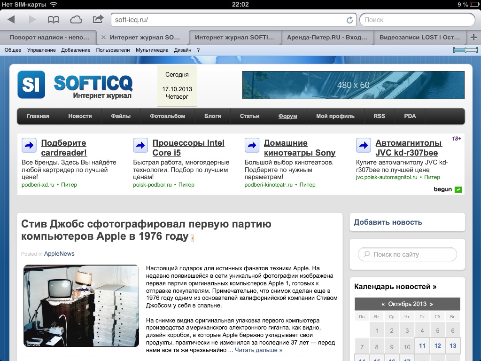The image size is (481, 361).
Task: Click Добавить новость link
Action: pyautogui.click(x=388, y=222)
